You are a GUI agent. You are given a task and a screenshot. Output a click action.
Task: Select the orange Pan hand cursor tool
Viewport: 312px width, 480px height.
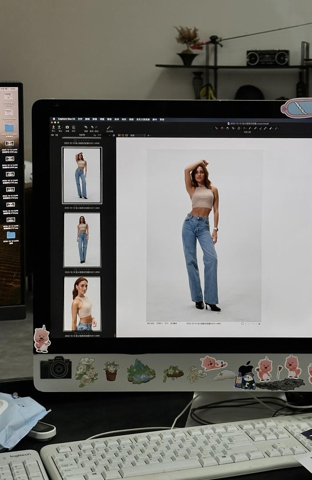pos(222,128)
